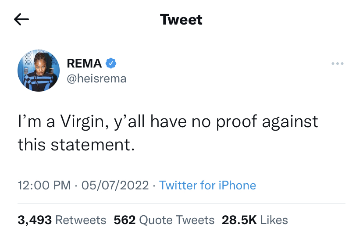Click the 05/07/2022 date
The width and height of the screenshot is (363, 228).
[x=115, y=185]
